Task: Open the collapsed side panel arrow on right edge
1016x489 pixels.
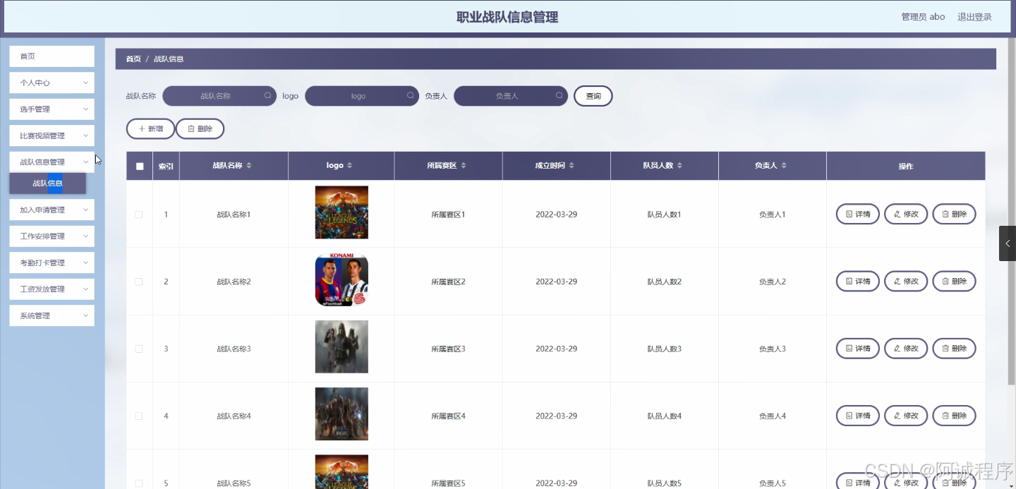Action: (x=1008, y=243)
